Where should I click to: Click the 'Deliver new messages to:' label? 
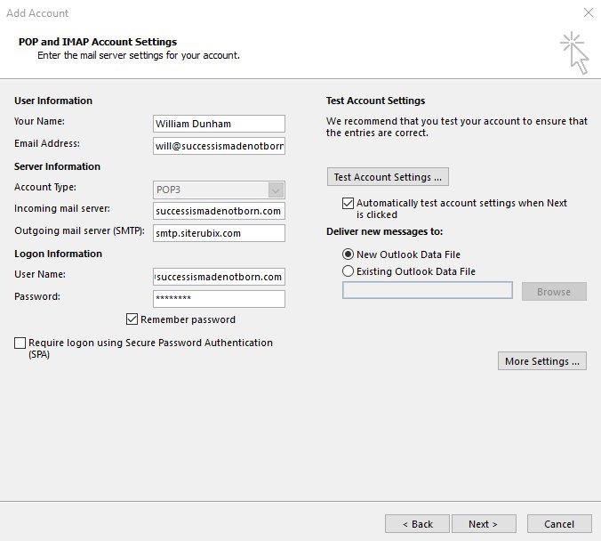tap(384, 231)
